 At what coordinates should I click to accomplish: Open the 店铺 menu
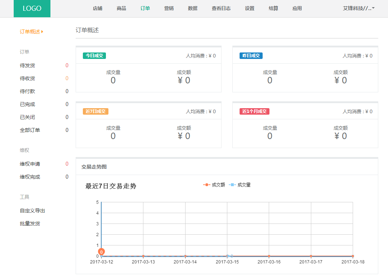[x=98, y=8]
